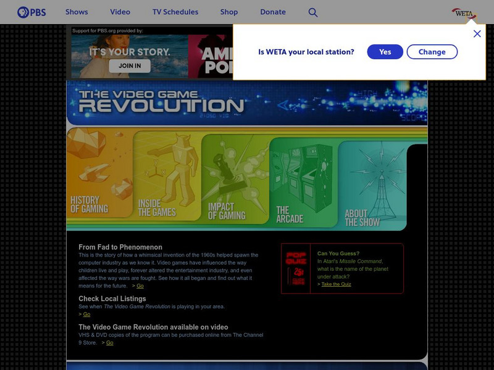Click Change to pick another station
The image size is (494, 370).
tap(432, 52)
